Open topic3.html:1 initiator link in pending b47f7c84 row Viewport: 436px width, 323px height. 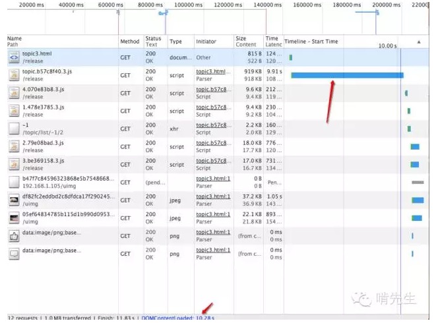point(213,179)
